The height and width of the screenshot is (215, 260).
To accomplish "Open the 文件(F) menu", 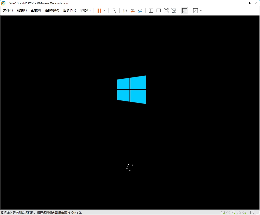I will 8,10.
